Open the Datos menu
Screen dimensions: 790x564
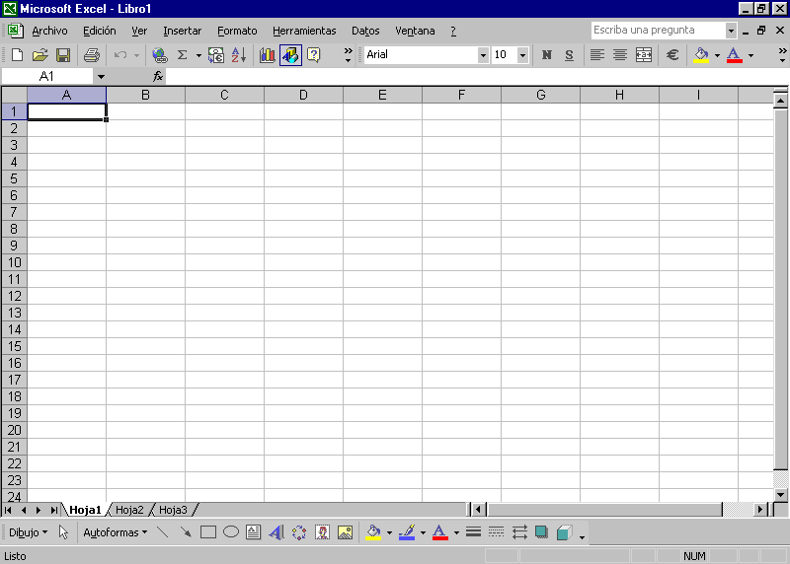[x=365, y=31]
